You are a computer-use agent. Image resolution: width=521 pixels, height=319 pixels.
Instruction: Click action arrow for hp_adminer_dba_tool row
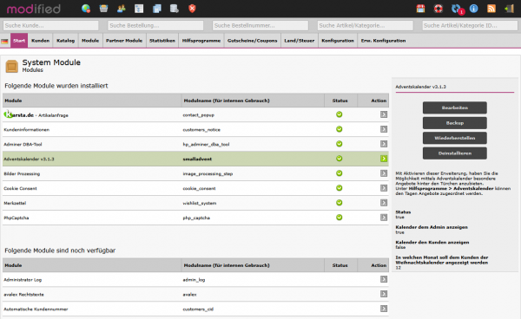pyautogui.click(x=384, y=144)
